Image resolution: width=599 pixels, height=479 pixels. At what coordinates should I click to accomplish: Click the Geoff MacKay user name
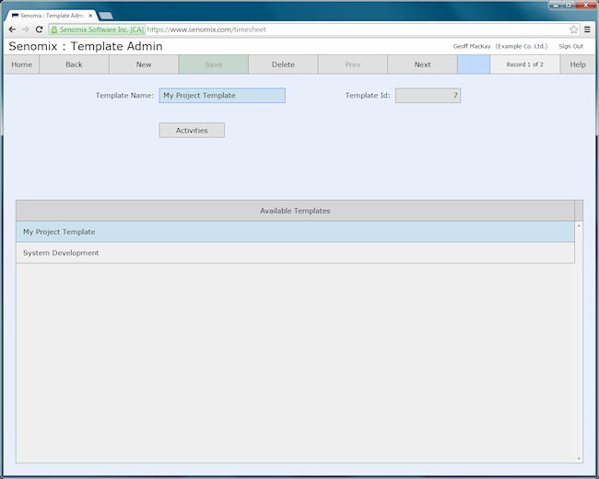[472, 46]
